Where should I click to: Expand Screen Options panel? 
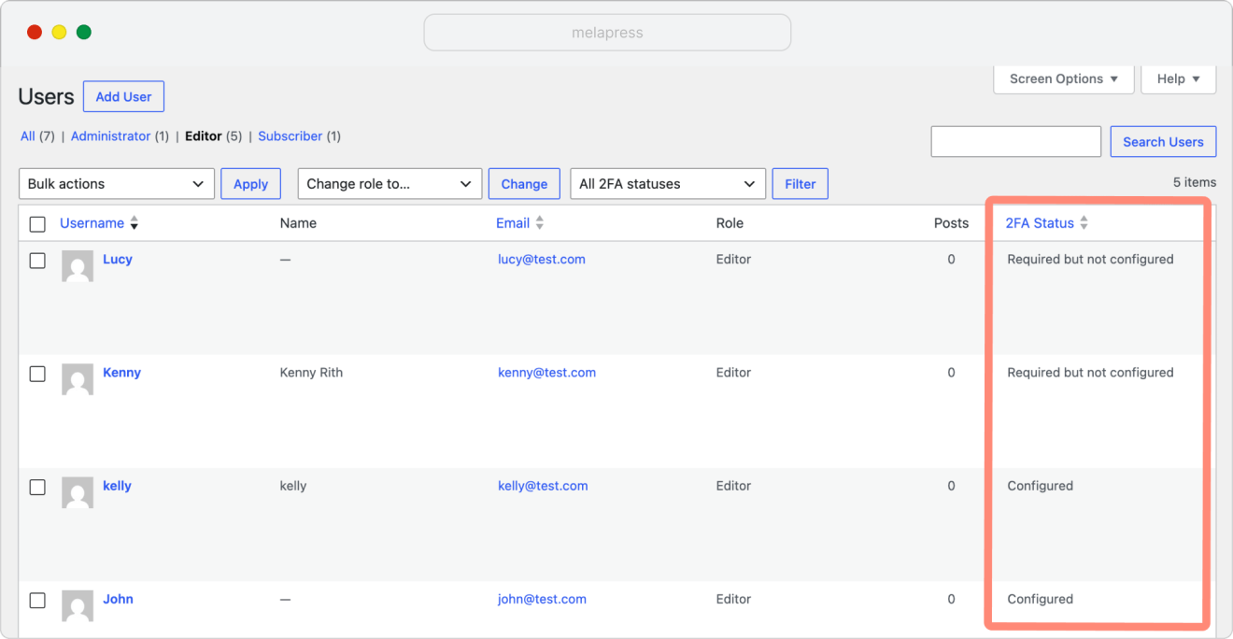click(1064, 79)
